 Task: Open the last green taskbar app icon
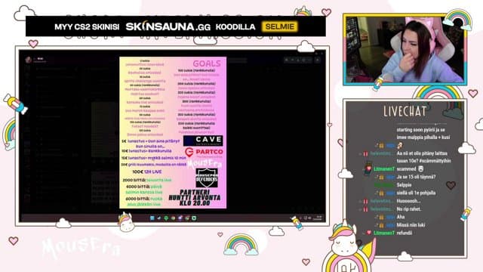[x=194, y=218]
